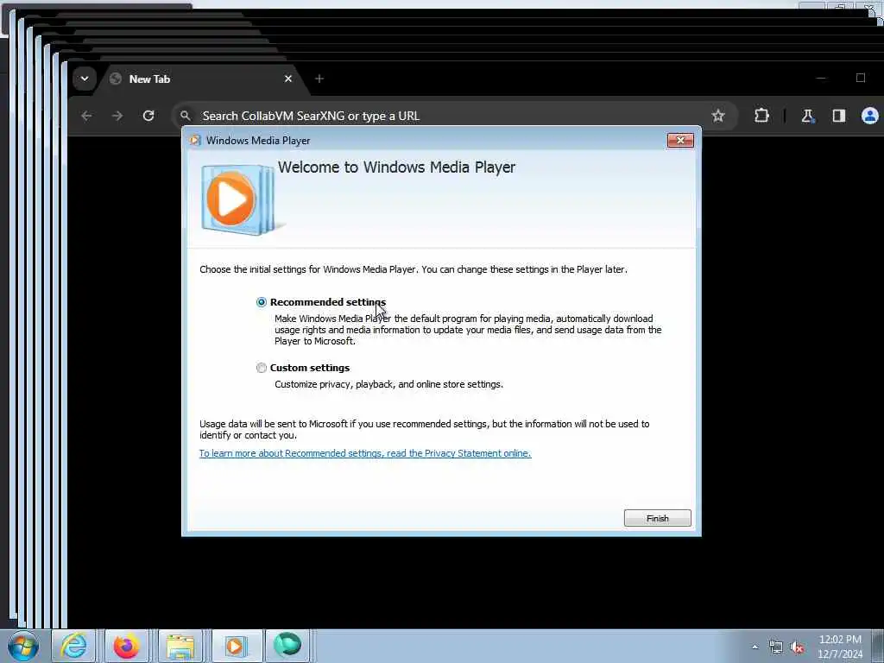The height and width of the screenshot is (663, 884).
Task: Bookmark this page with the star icon
Action: 717,117
